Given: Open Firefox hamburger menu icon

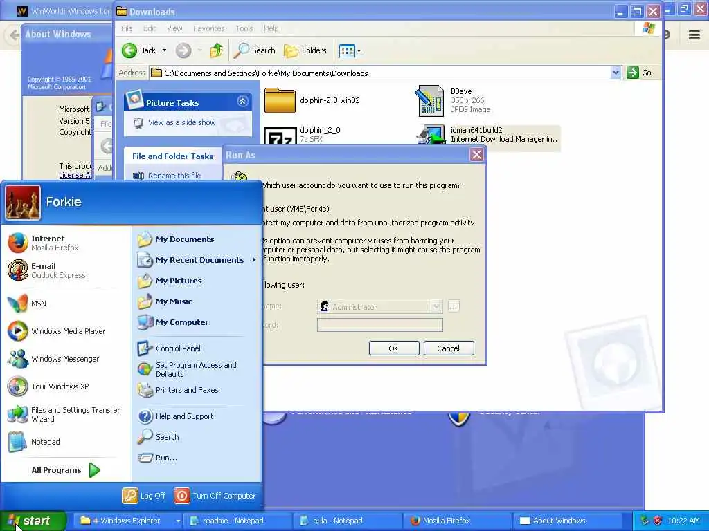Looking at the screenshot, I should point(694,35).
